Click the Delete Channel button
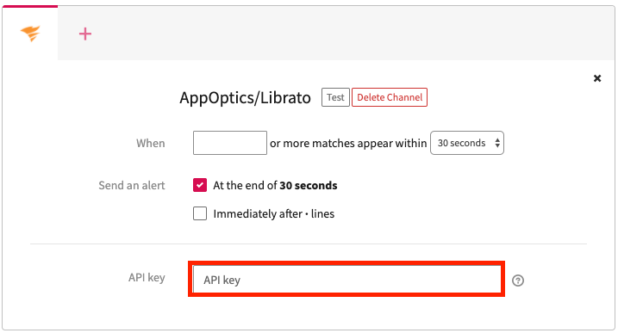618x333 pixels. (x=390, y=97)
